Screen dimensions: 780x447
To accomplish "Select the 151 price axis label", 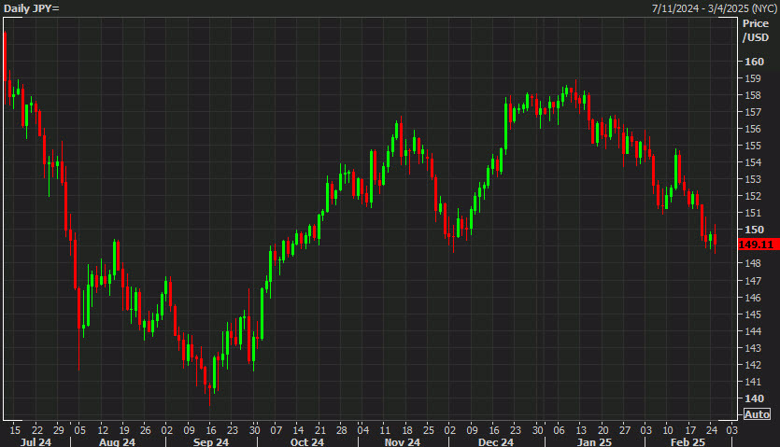I will [753, 213].
